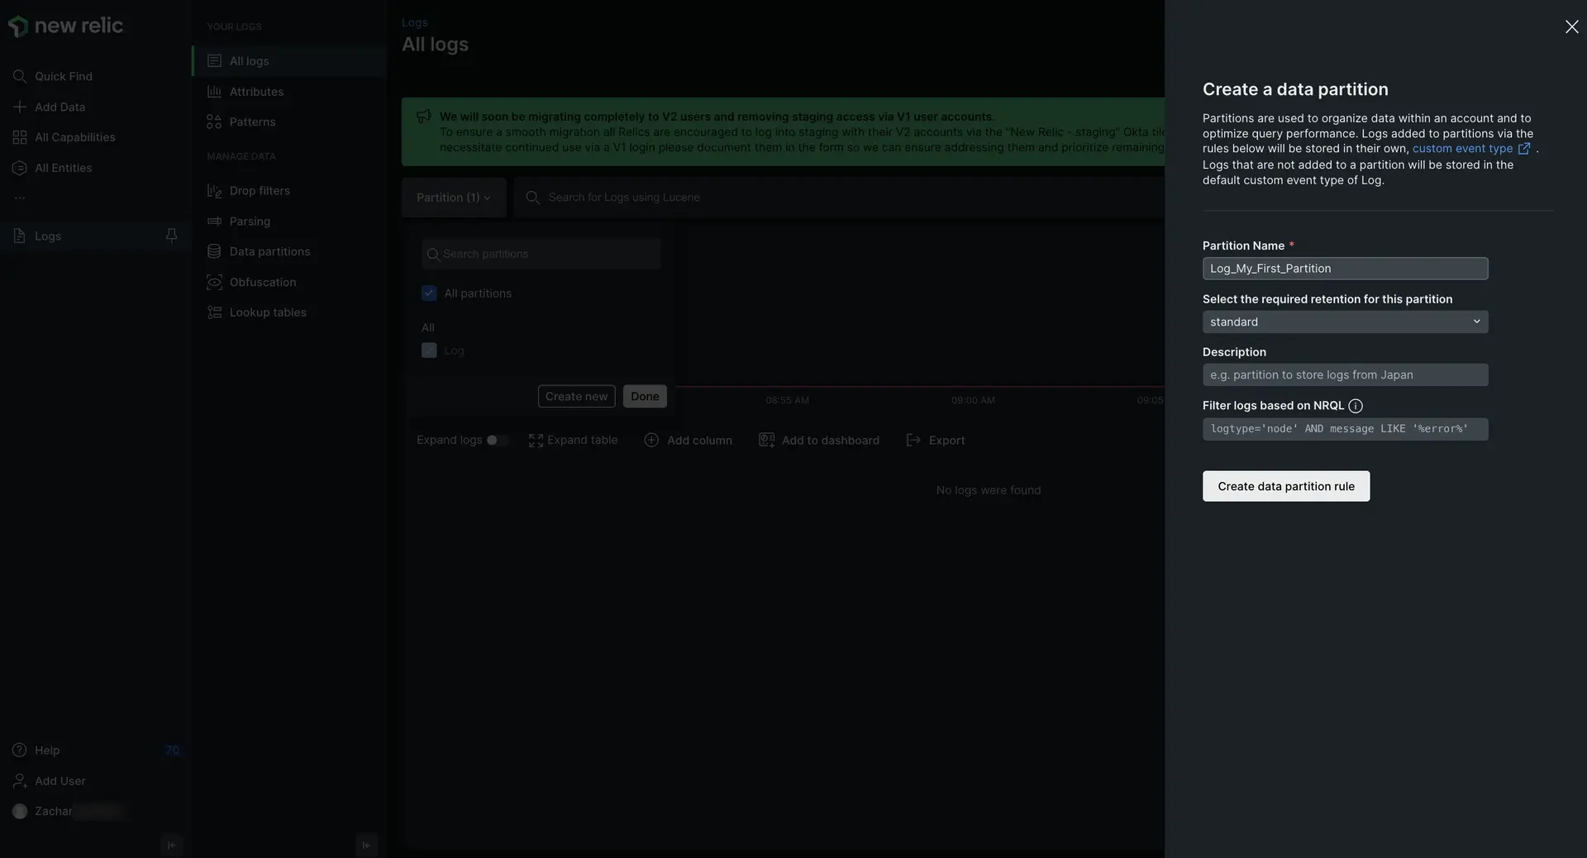Image resolution: width=1587 pixels, height=858 pixels.
Task: Click the Add to dashboard icon
Action: point(766,441)
